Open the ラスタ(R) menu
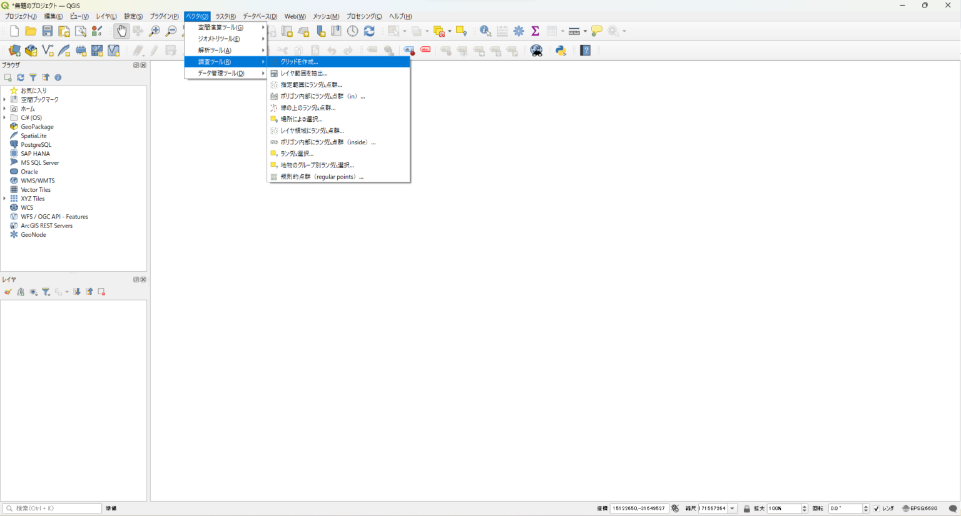The width and height of the screenshot is (961, 516). pos(225,16)
